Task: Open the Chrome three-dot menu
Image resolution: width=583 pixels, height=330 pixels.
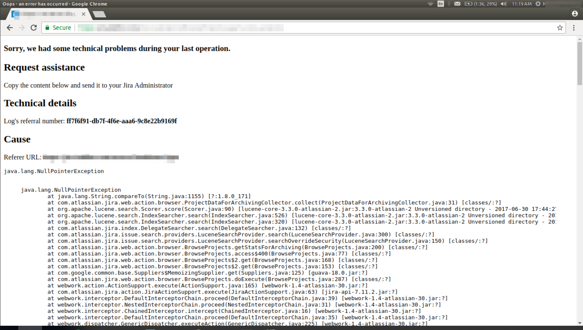Action: pyautogui.click(x=574, y=28)
